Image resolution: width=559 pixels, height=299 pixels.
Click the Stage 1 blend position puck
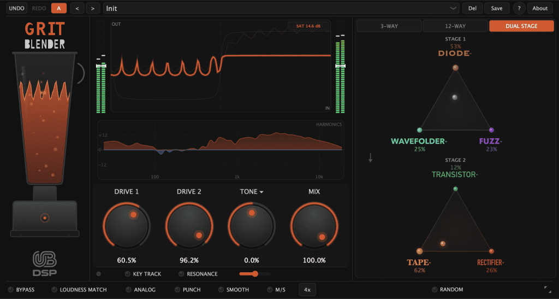coord(455,97)
